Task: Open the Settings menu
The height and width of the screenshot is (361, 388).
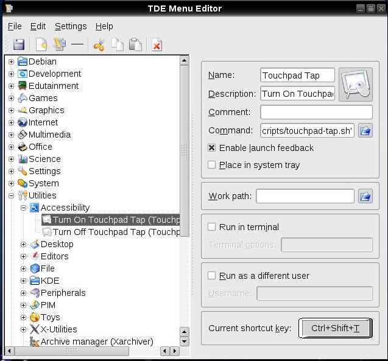Action: 71,26
